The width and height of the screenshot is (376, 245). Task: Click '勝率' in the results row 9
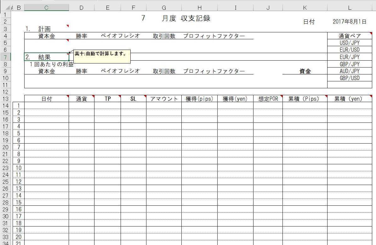(x=82, y=71)
